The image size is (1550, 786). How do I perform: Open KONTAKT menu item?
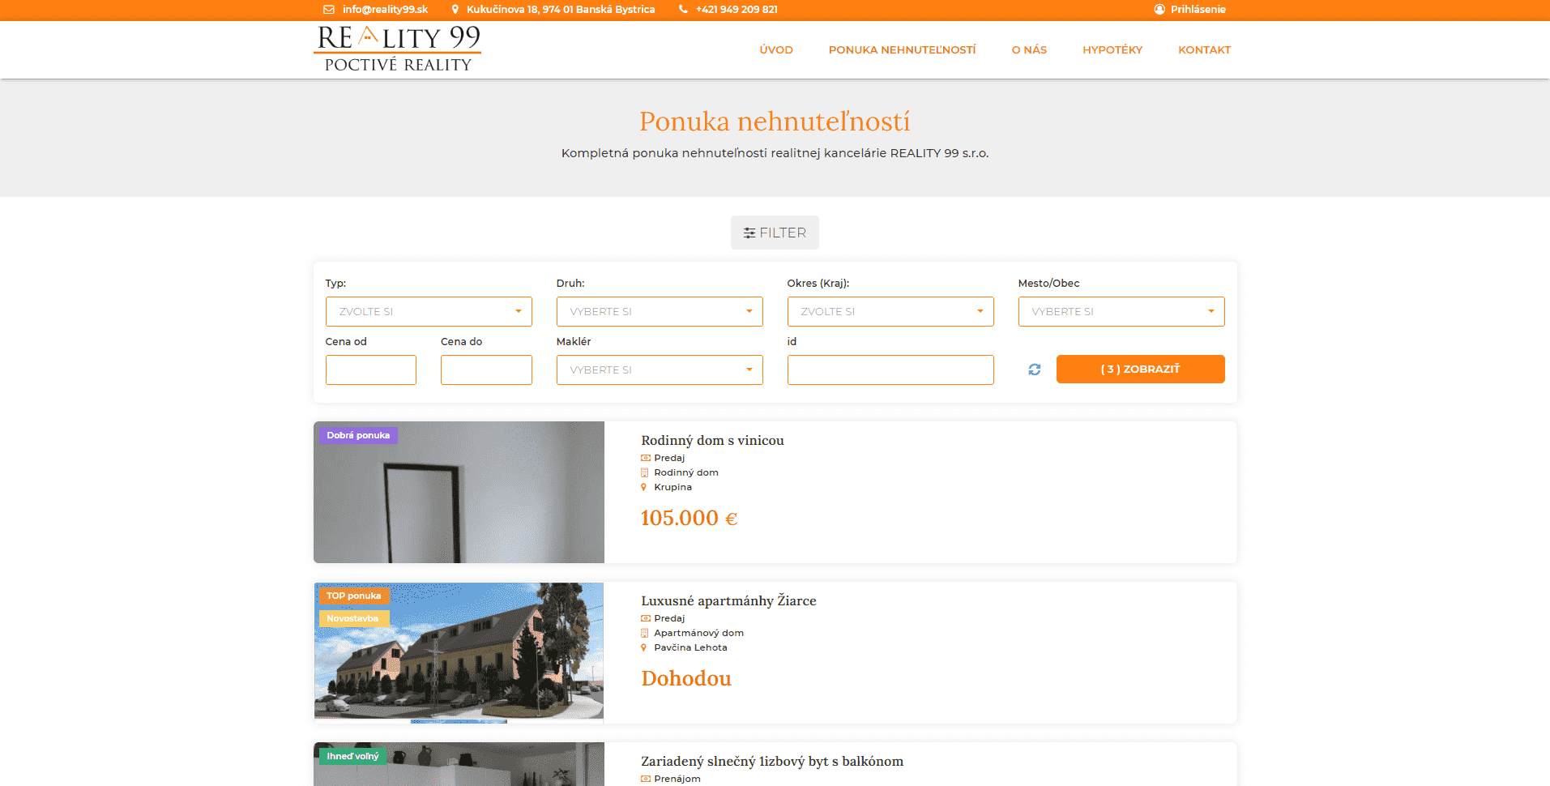point(1204,50)
